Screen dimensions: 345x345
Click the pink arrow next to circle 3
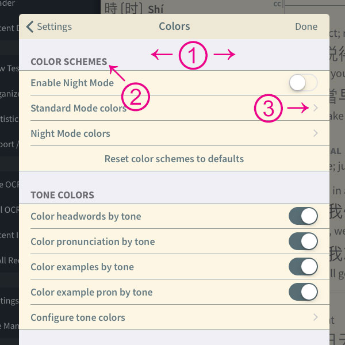[x=298, y=108]
